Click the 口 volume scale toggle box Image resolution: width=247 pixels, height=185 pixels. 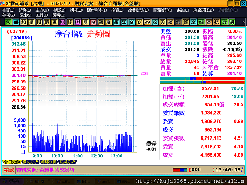pyautogui.click(x=23, y=152)
